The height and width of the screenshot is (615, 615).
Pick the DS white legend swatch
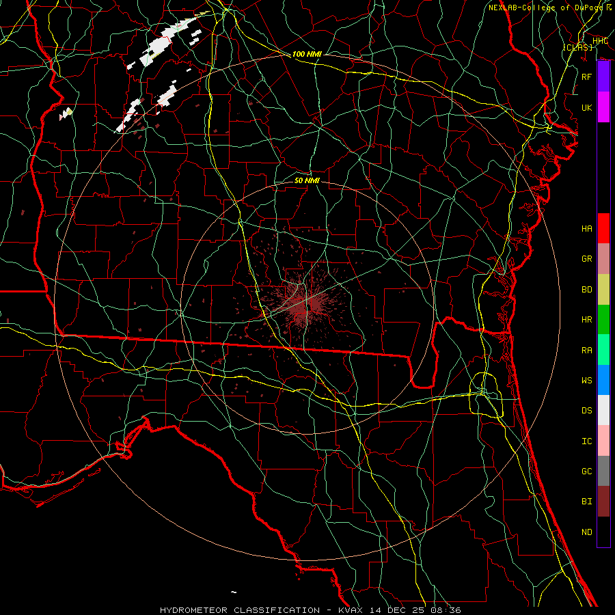click(603, 410)
